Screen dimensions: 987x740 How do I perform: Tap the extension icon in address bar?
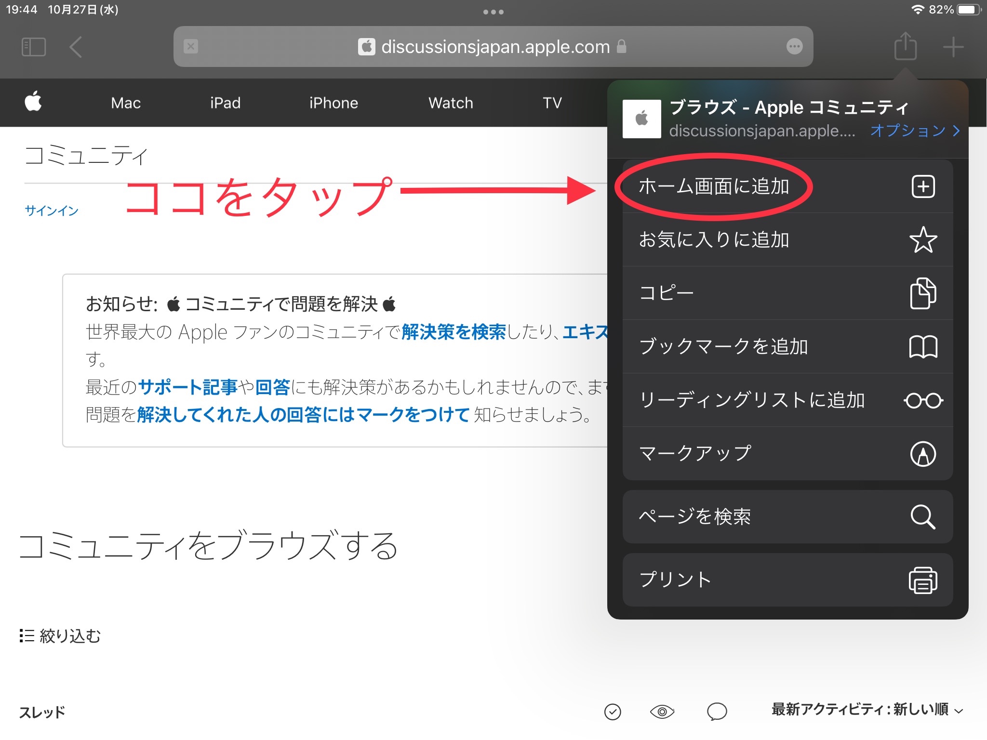(191, 47)
